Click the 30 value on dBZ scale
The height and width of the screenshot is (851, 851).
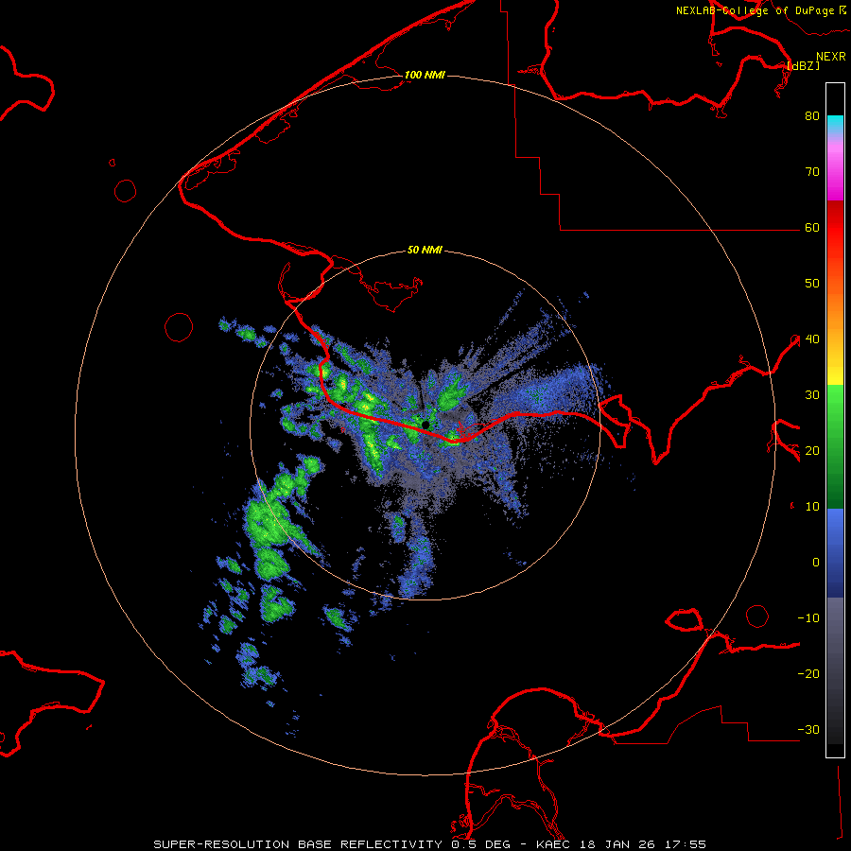tap(812, 394)
